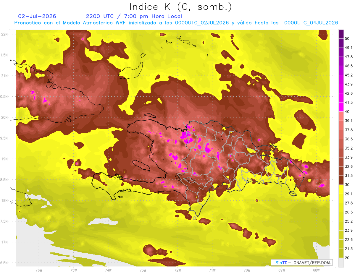355x274 pixels.
Task: Click the '68W' longitude label
Action: (x=316, y=270)
